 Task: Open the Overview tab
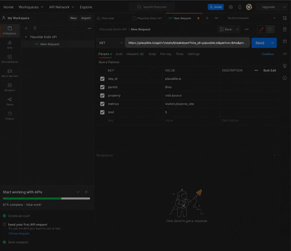pyautogui.click(x=105, y=18)
